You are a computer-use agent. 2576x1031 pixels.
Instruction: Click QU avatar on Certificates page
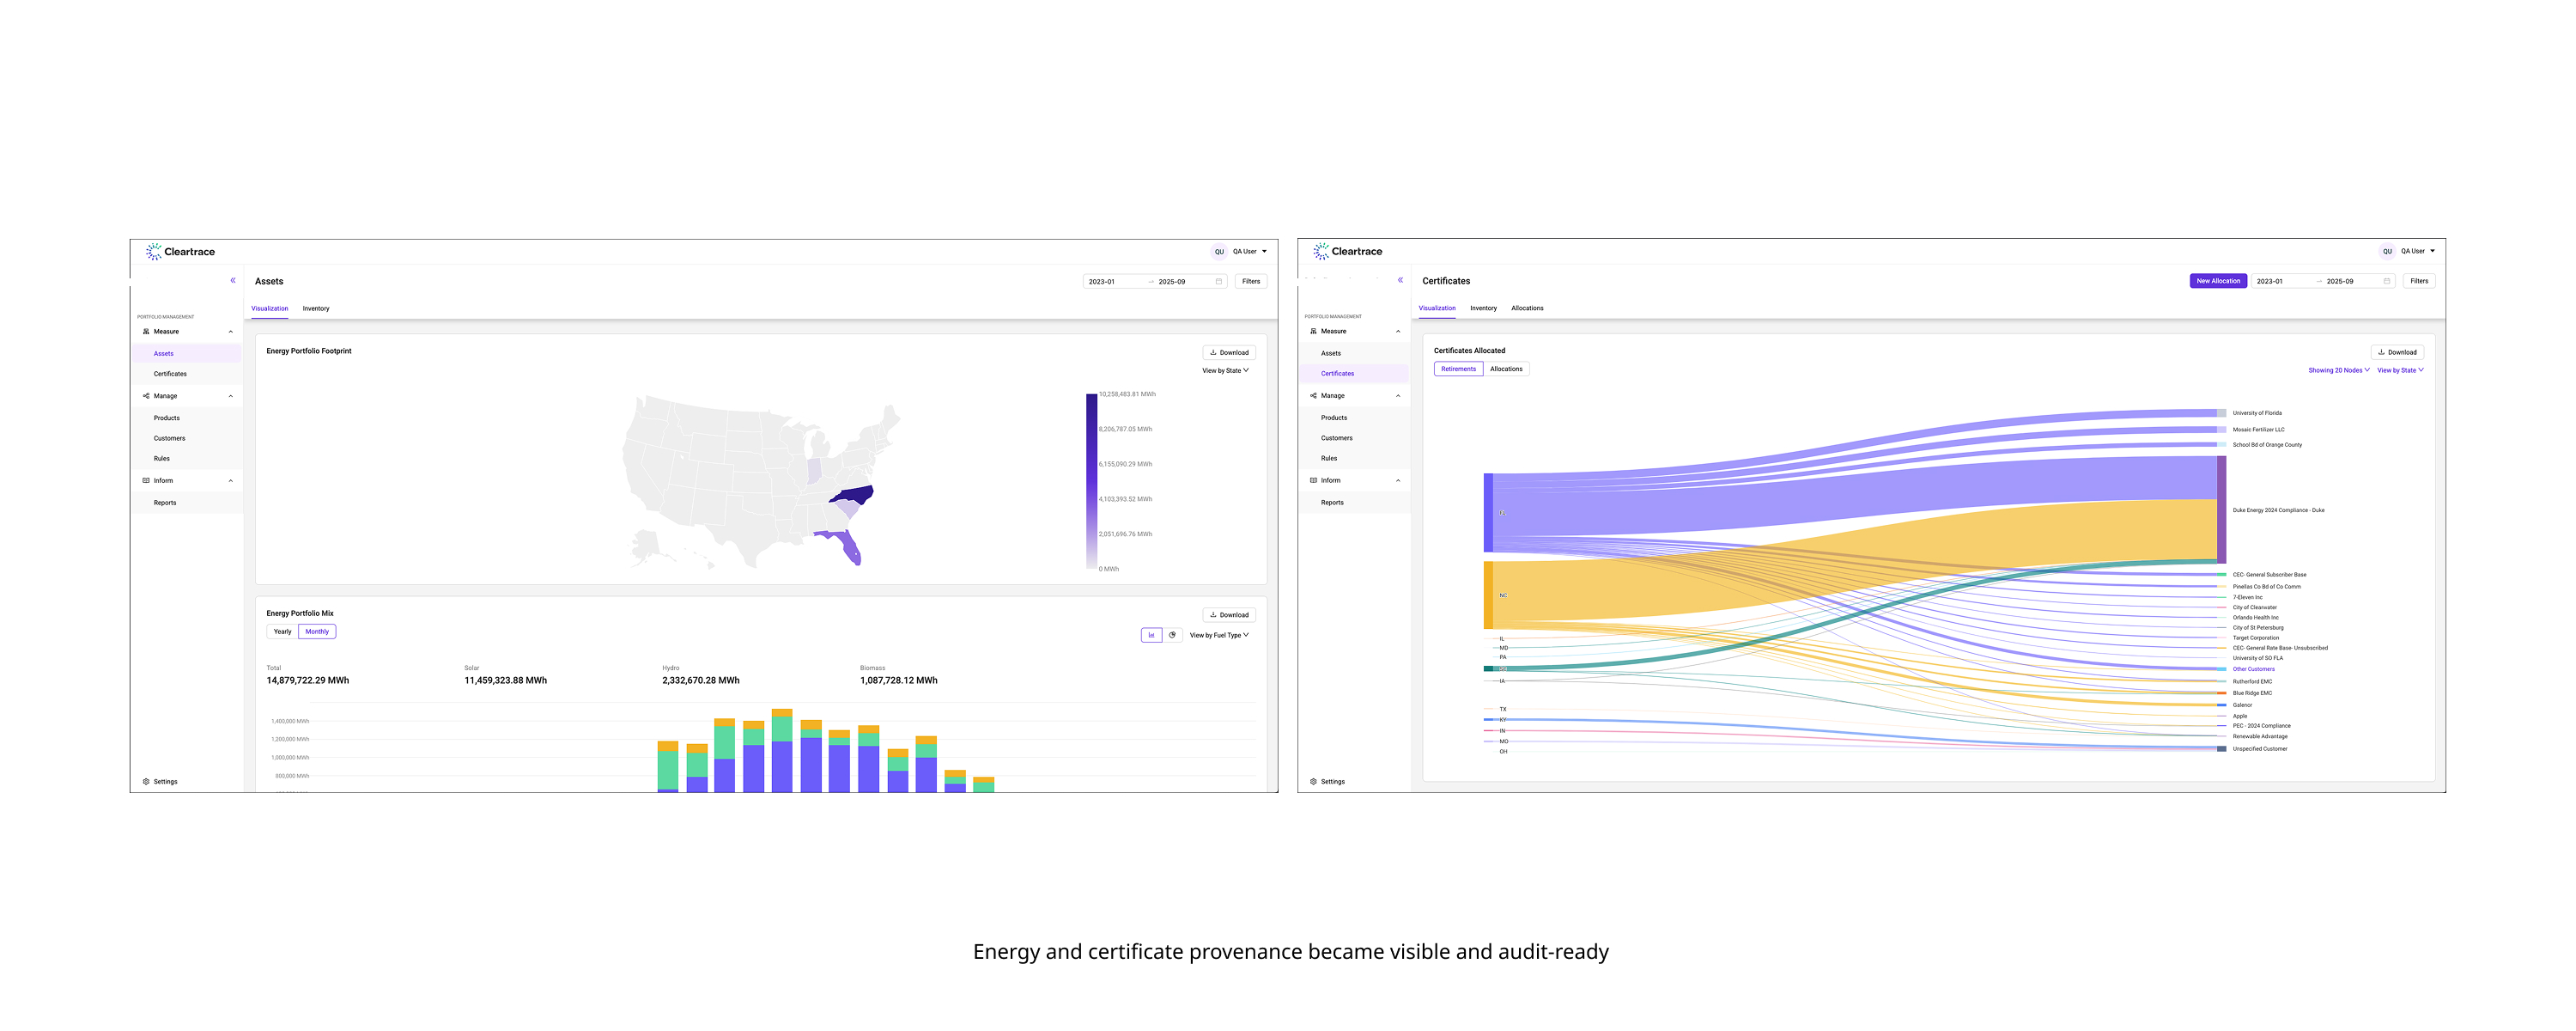click(x=2387, y=251)
